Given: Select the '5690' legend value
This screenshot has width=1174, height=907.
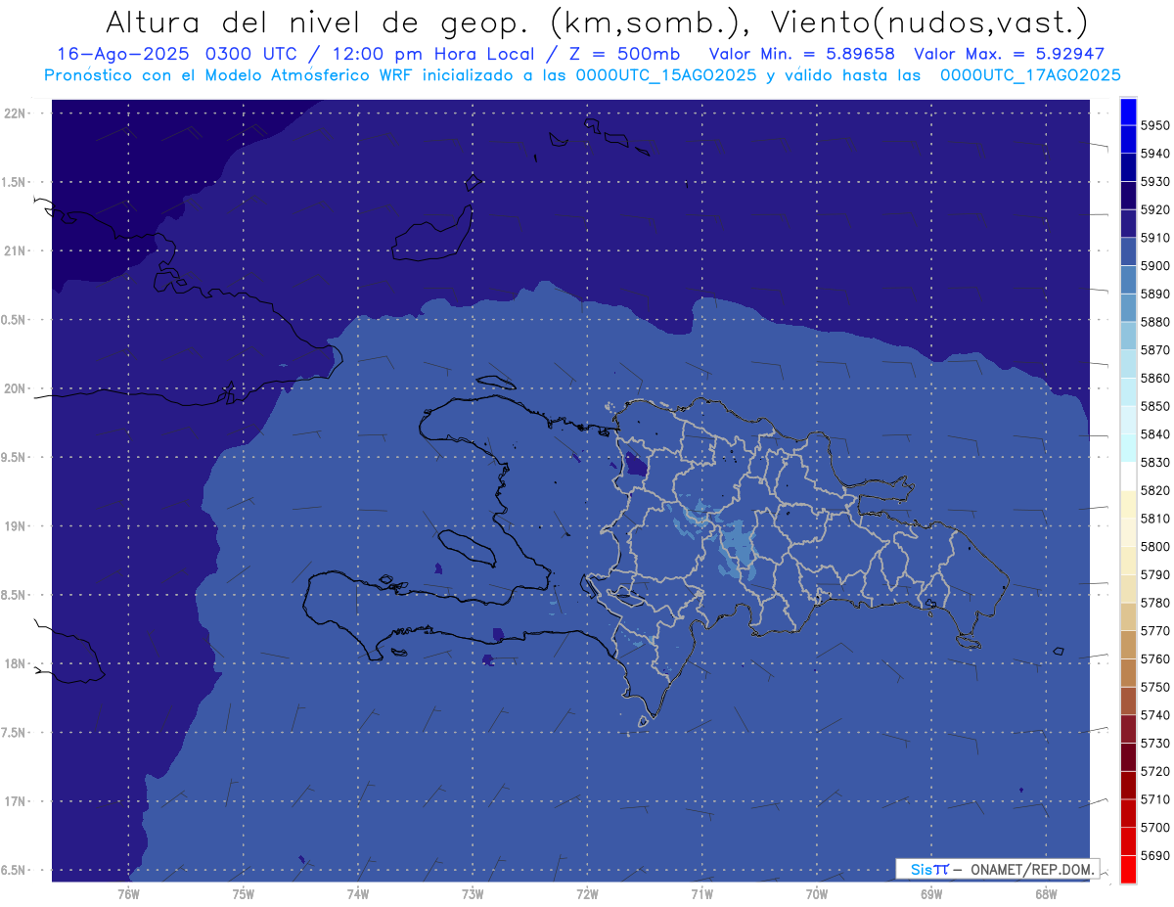Looking at the screenshot, I should point(1155,856).
